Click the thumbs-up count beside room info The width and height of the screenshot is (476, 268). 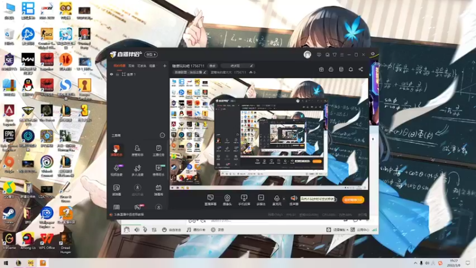tap(252, 72)
